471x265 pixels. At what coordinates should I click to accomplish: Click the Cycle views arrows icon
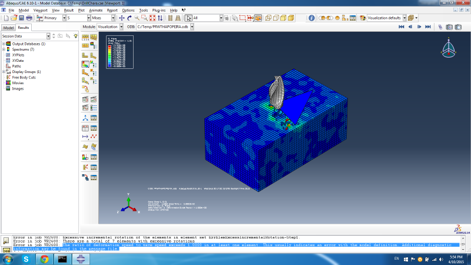coord(160,18)
